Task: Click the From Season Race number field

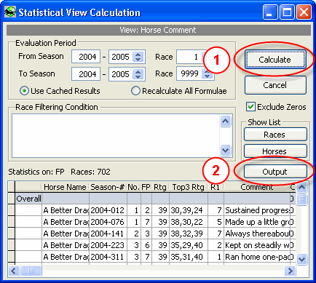Action: (x=189, y=57)
